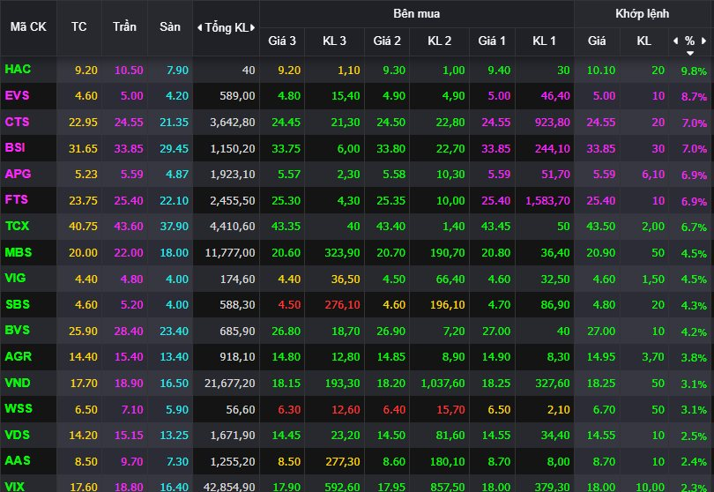This screenshot has width=714, height=492.
Task: Click FTS reference price 23.75
Action: [83, 201]
